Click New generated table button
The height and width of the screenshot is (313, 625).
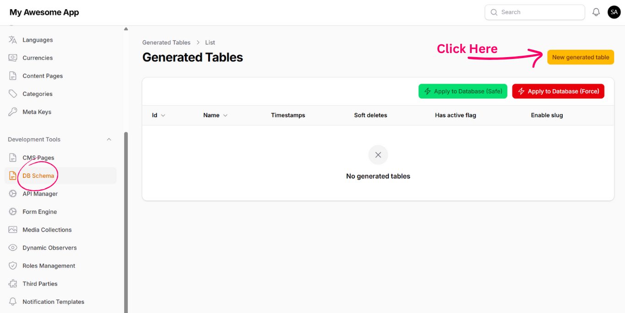(580, 57)
